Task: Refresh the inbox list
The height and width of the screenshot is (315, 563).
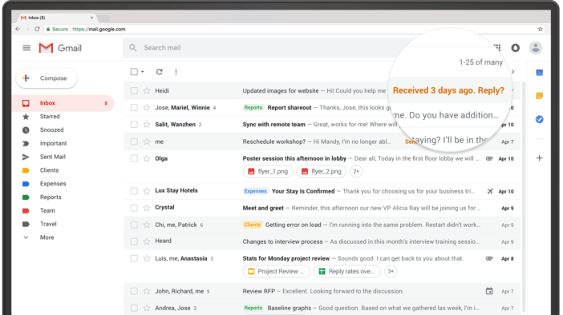Action: pyautogui.click(x=160, y=72)
